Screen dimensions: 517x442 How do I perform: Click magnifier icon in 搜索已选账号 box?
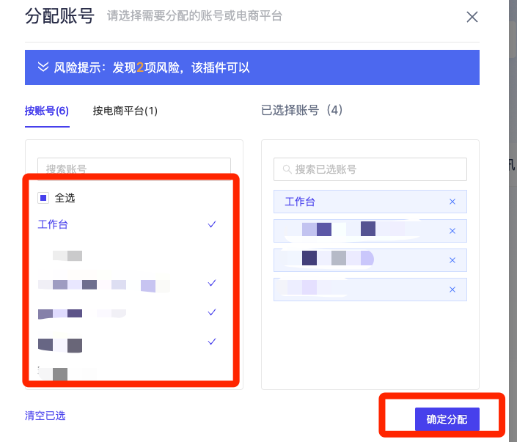point(286,169)
